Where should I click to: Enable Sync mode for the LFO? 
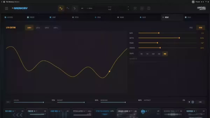201,28
